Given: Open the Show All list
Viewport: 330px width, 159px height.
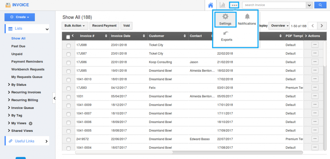Looking at the screenshot, I should coord(18,38).
